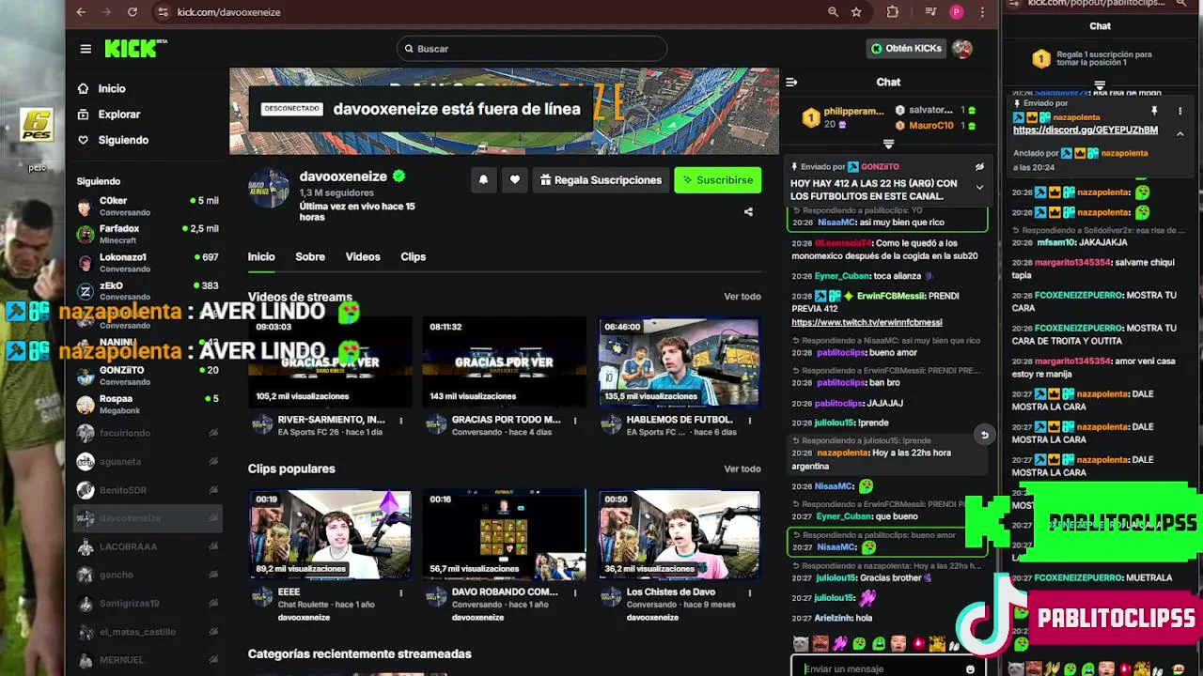Screen dimensions: 1203x676
Task: Open C0ker channel in the sidebar
Action: [x=148, y=207]
